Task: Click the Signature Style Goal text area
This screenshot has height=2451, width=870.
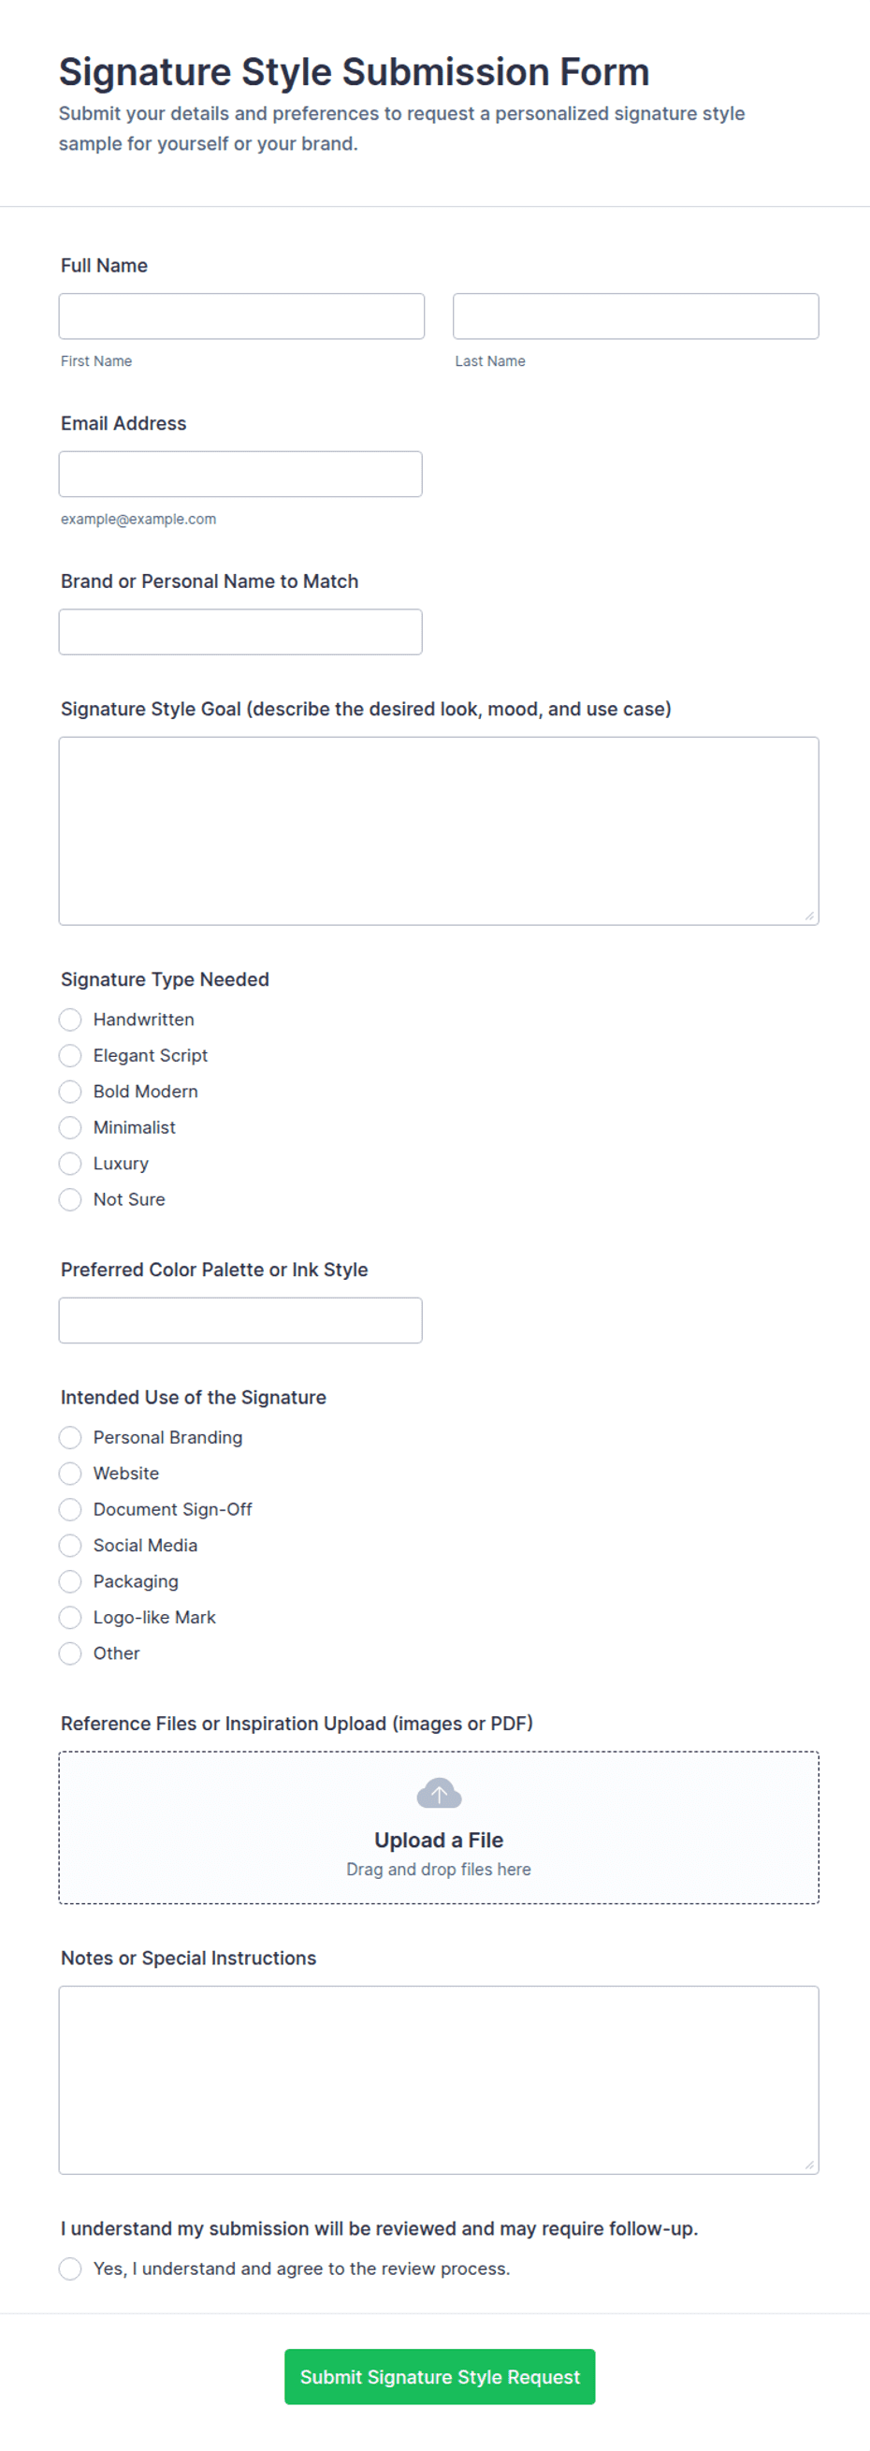Action: tap(439, 830)
